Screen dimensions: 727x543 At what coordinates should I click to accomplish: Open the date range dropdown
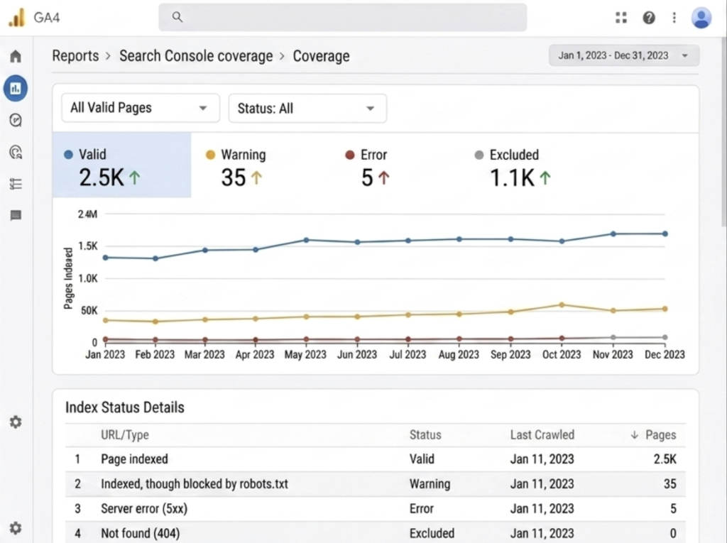(624, 55)
